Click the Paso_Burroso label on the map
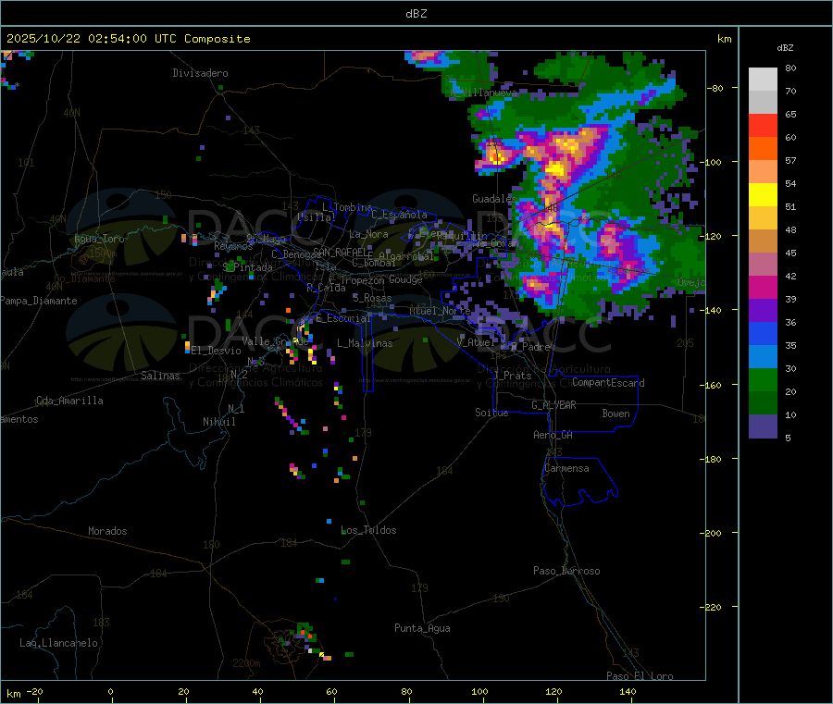 (x=566, y=571)
